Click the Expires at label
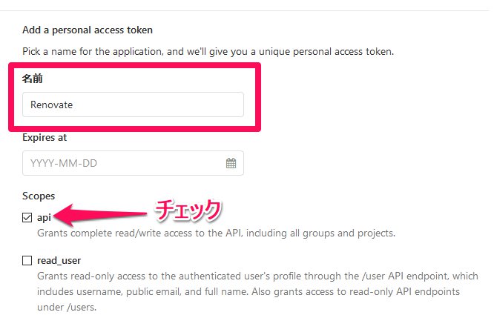The image size is (494, 315). [45, 137]
